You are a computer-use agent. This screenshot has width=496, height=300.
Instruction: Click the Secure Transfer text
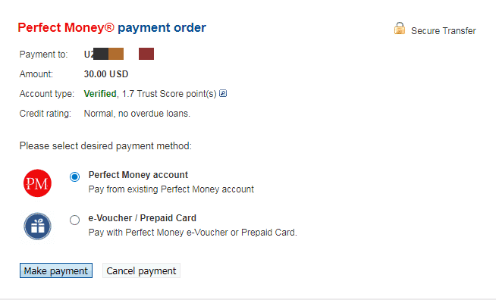(x=444, y=30)
